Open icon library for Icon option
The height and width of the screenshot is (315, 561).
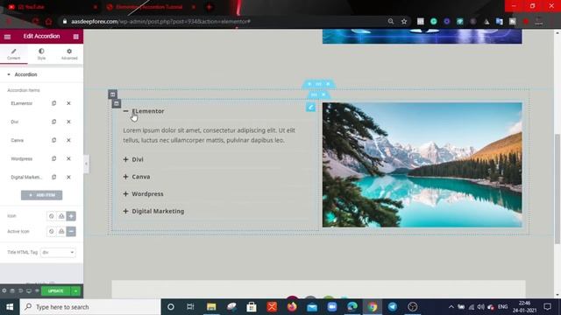coord(71,216)
